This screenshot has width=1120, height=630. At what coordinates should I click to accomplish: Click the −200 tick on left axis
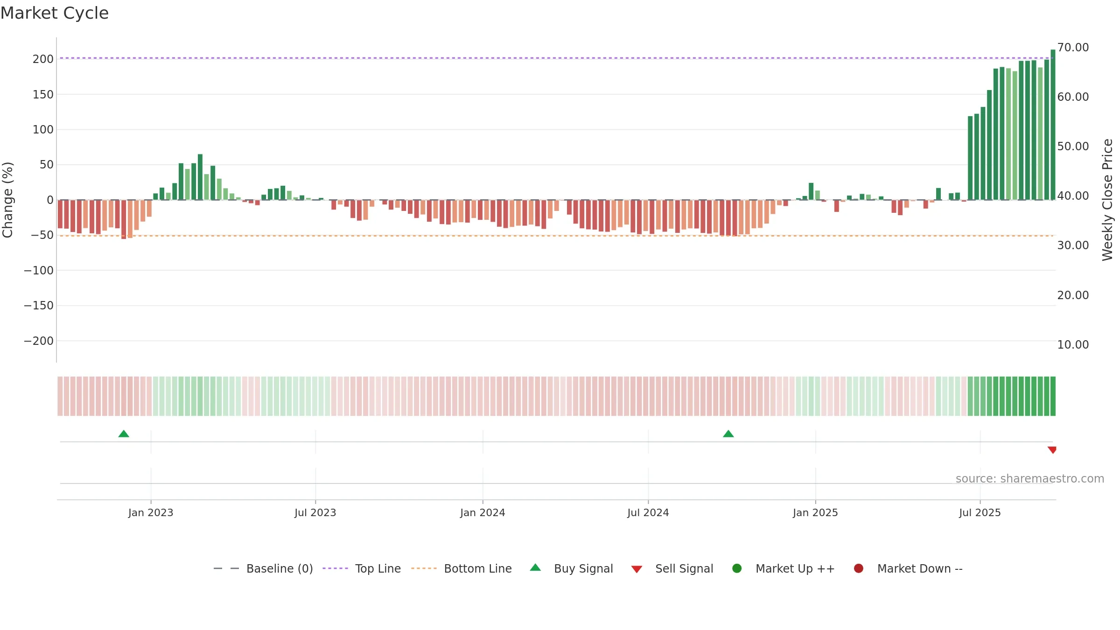[x=39, y=341]
